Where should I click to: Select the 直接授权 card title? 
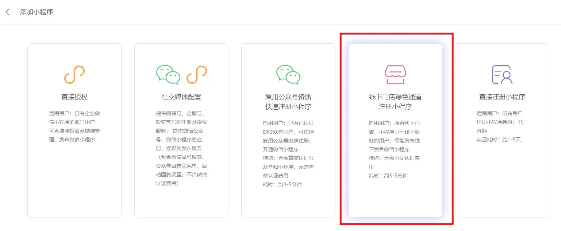click(x=74, y=97)
